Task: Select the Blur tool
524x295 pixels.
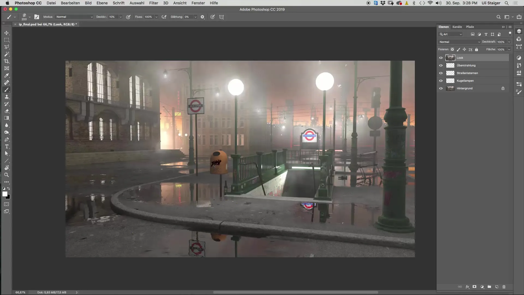Action: tap(7, 125)
